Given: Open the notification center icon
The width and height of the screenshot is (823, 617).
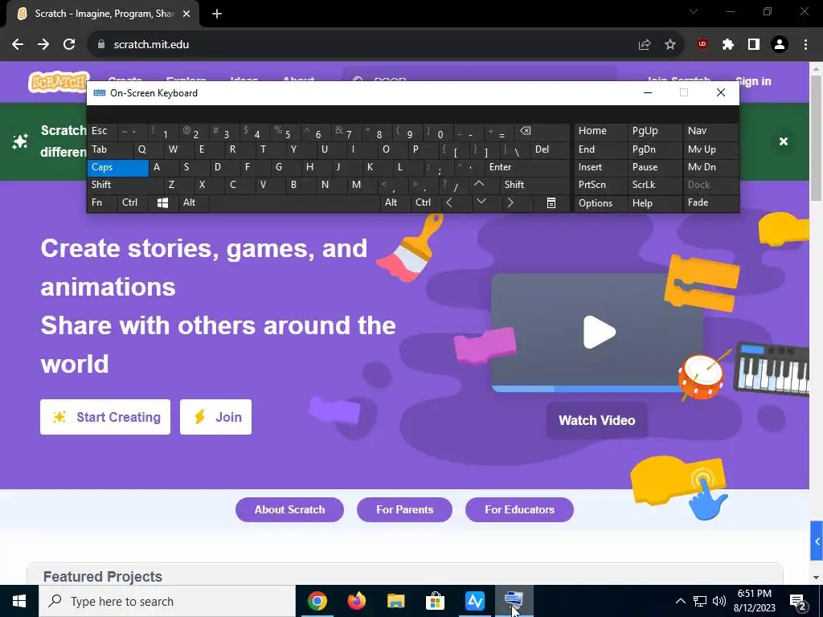Looking at the screenshot, I should [798, 601].
